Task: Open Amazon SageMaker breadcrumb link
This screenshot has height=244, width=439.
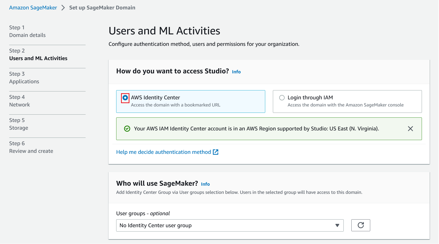Action: [x=33, y=8]
